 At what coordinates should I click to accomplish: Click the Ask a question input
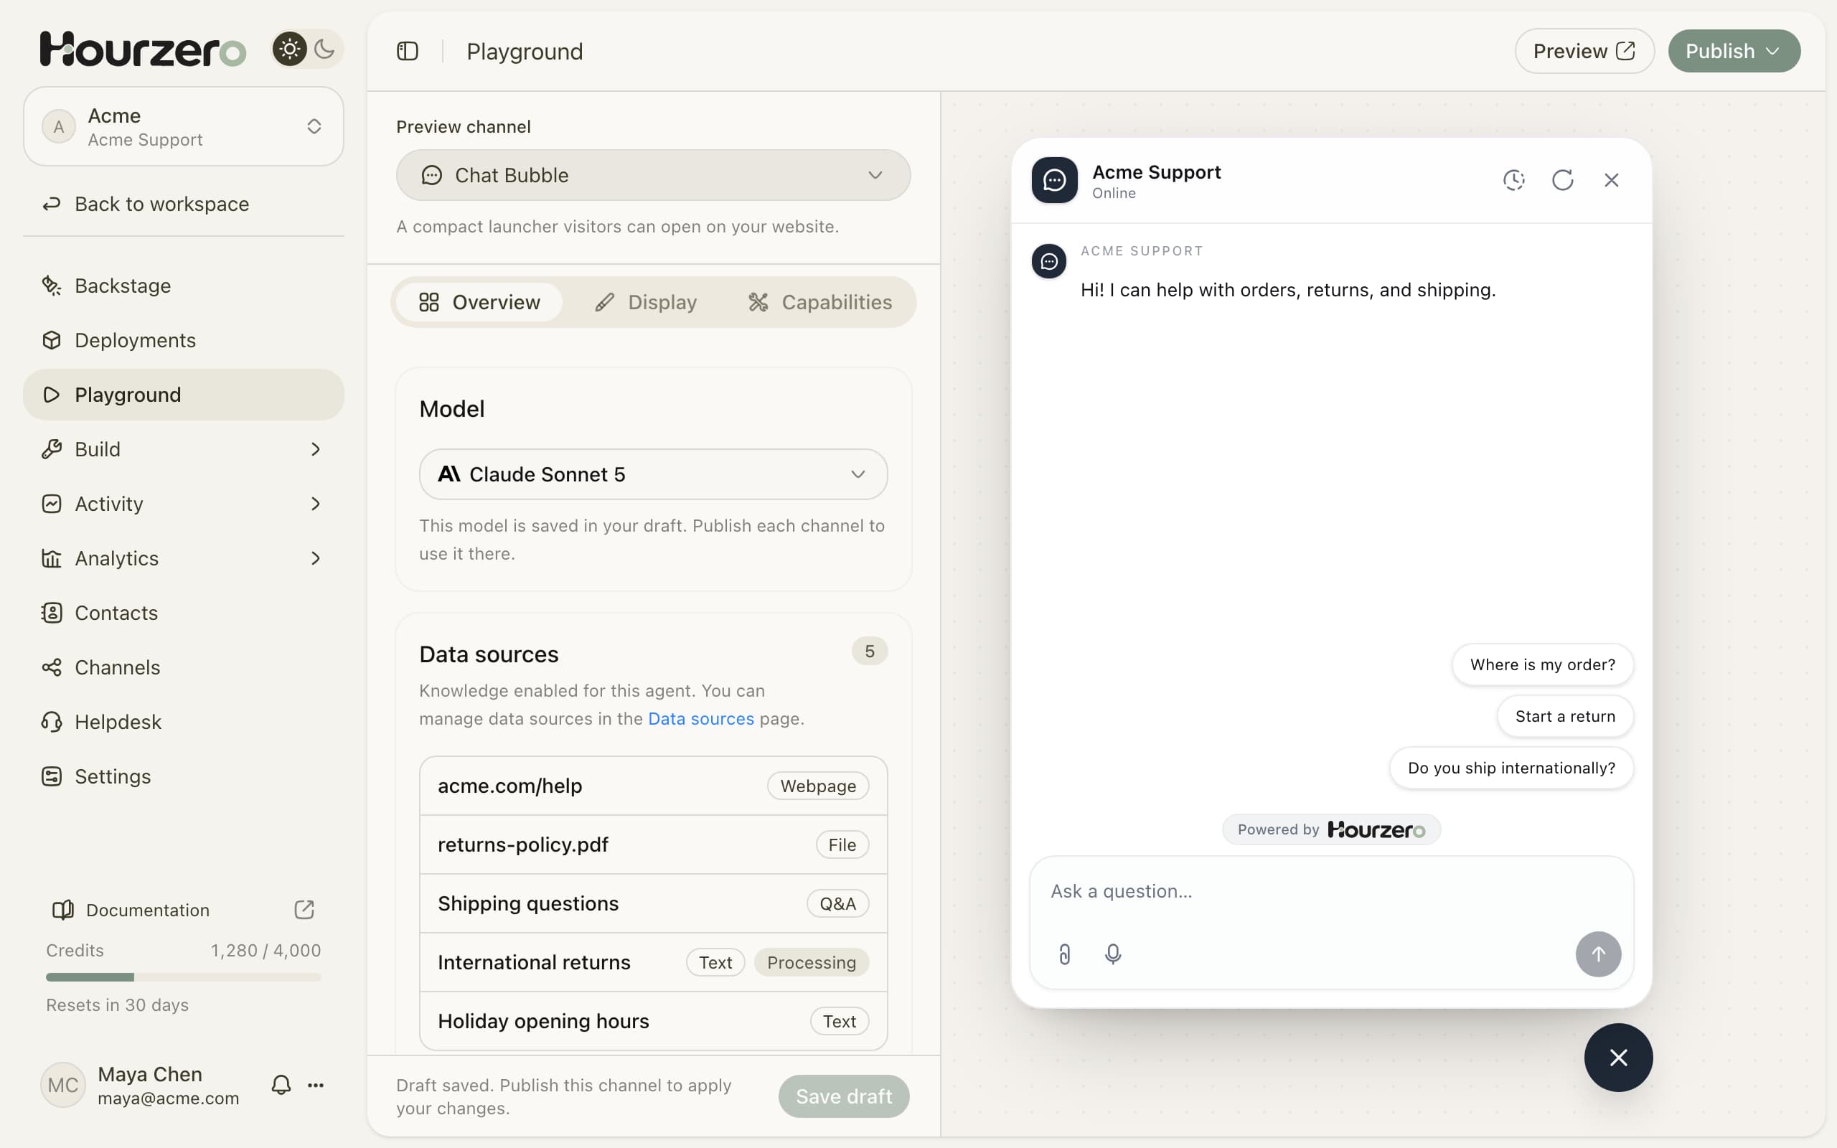pos(1330,891)
